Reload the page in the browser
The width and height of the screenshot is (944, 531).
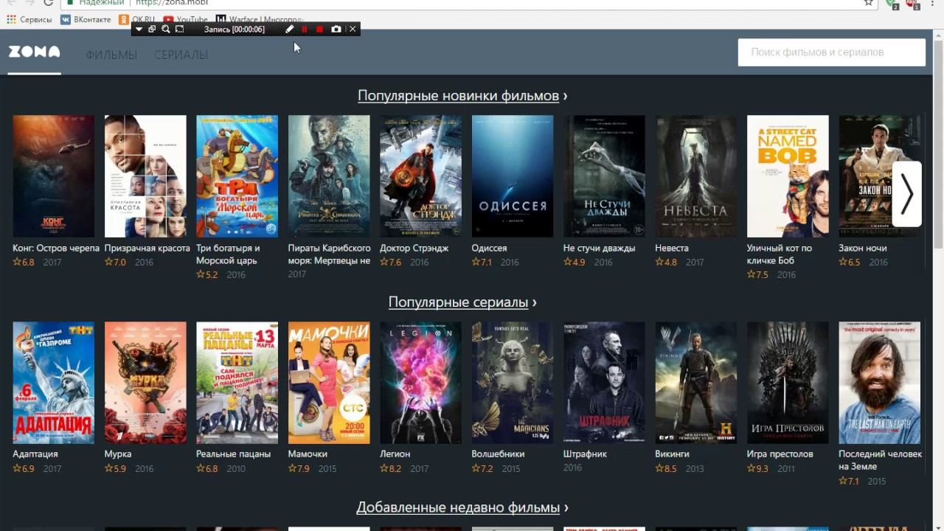(x=48, y=3)
